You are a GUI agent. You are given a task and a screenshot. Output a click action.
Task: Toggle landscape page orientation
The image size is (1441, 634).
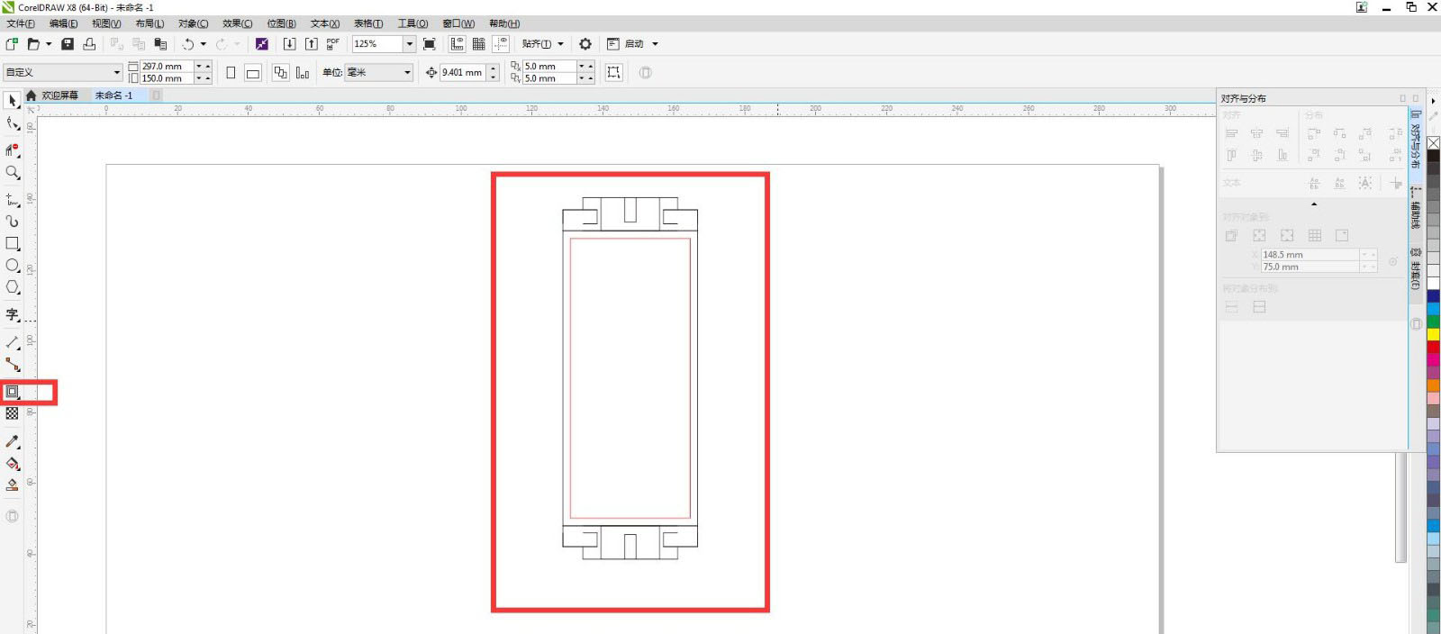[253, 73]
